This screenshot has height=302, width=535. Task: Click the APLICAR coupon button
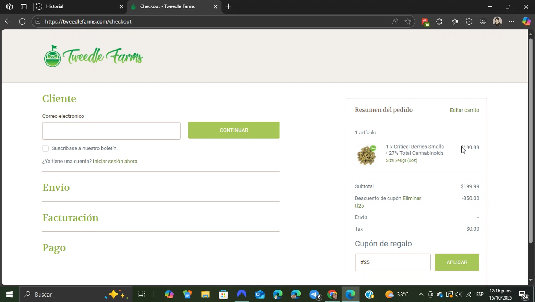[457, 262]
